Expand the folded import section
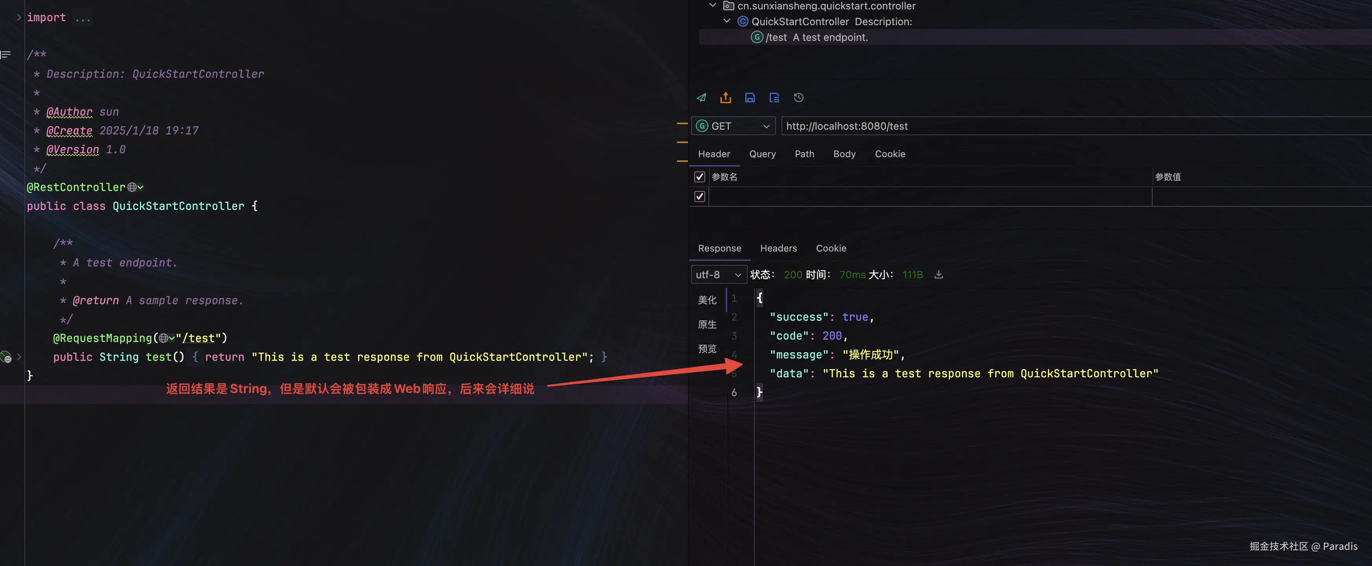The height and width of the screenshot is (566, 1372). [x=18, y=18]
